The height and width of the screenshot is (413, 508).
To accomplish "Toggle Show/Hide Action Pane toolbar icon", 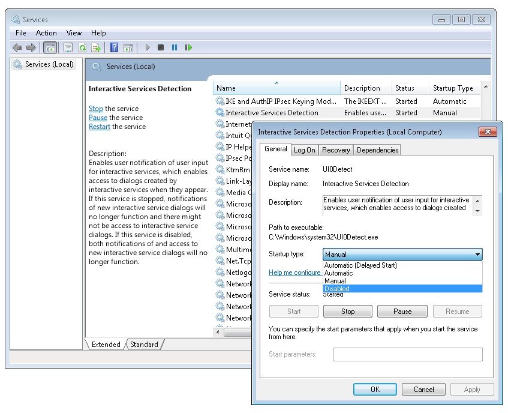I will pos(128,47).
